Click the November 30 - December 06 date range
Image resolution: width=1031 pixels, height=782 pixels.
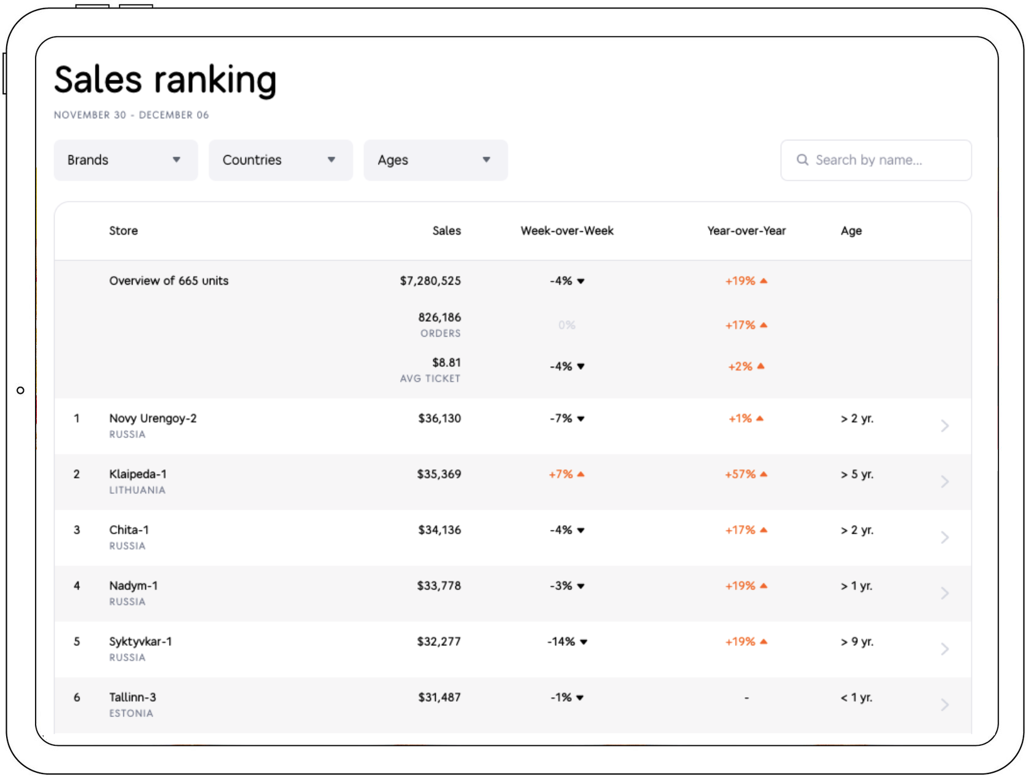click(131, 115)
